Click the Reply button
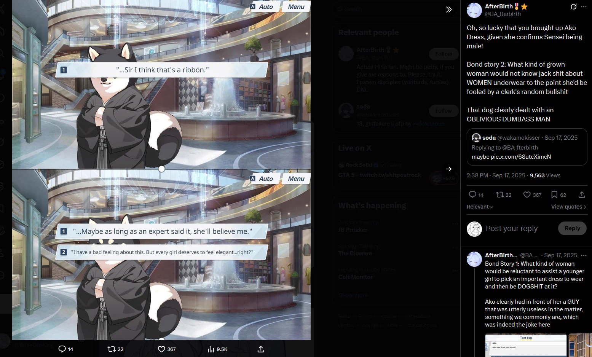The image size is (592, 357). pos(572,228)
